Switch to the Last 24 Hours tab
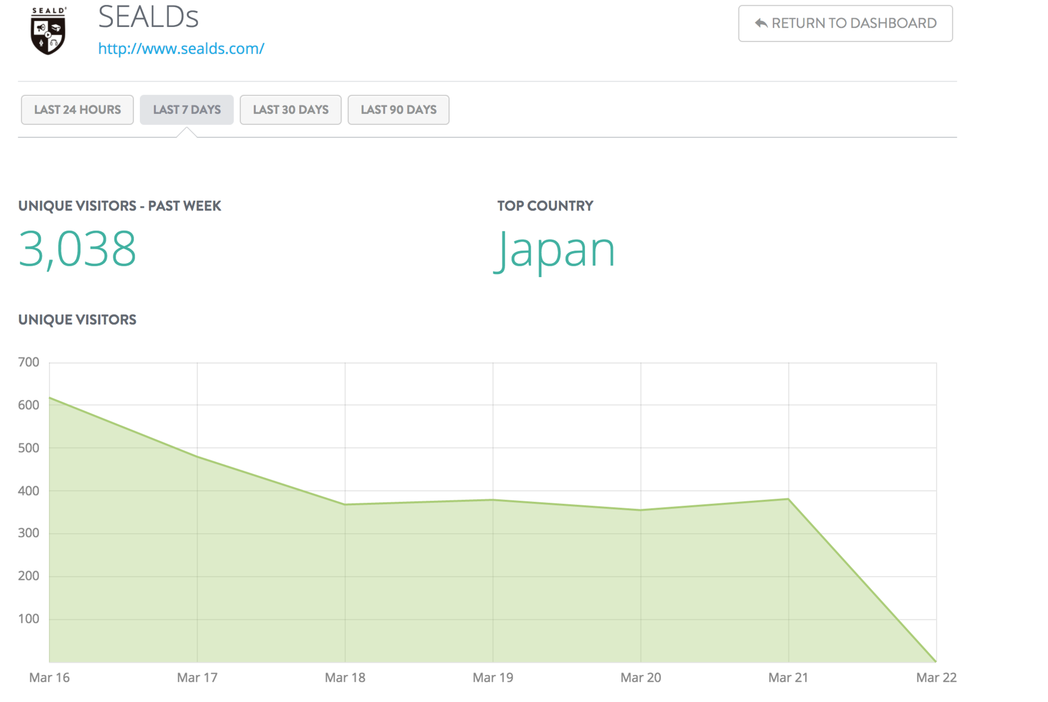1048x702 pixels. click(77, 110)
